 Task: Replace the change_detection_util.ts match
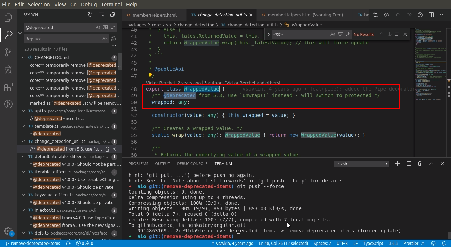coord(107,149)
